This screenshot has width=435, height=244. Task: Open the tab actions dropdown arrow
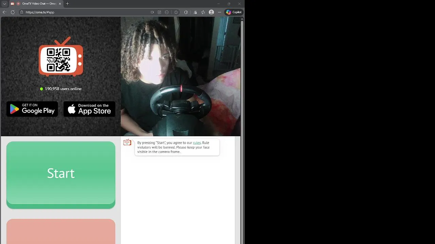(4, 4)
